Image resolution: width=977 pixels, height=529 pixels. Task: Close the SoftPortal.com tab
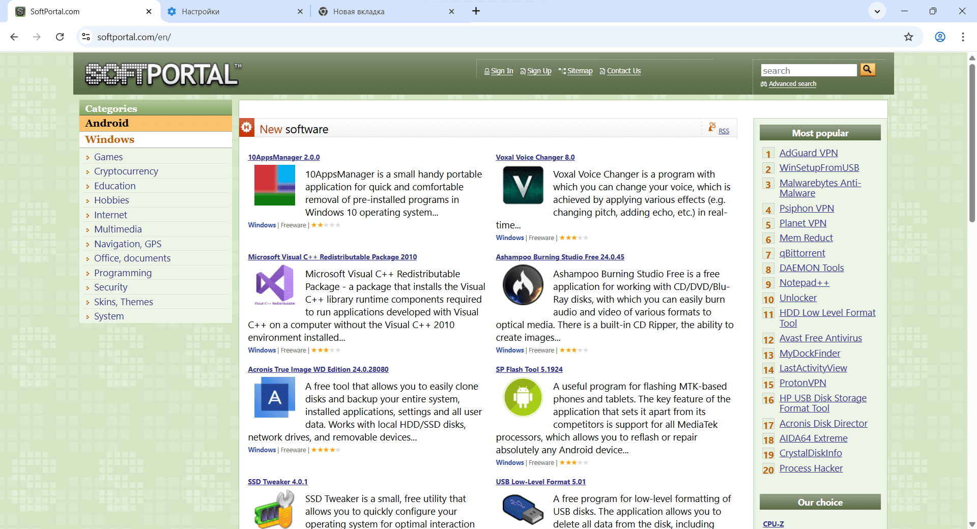pyautogui.click(x=149, y=11)
